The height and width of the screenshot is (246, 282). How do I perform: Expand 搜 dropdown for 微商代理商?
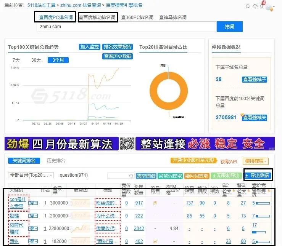pos(33,228)
